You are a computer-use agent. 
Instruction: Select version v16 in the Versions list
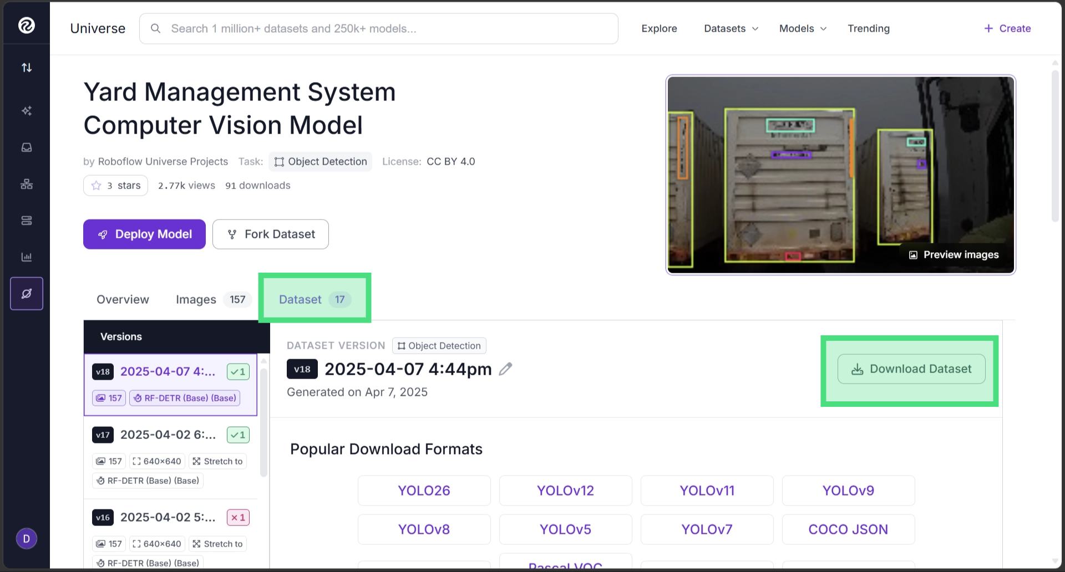(x=170, y=535)
